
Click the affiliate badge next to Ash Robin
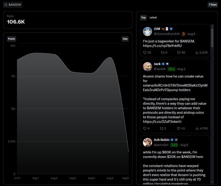point(176,140)
